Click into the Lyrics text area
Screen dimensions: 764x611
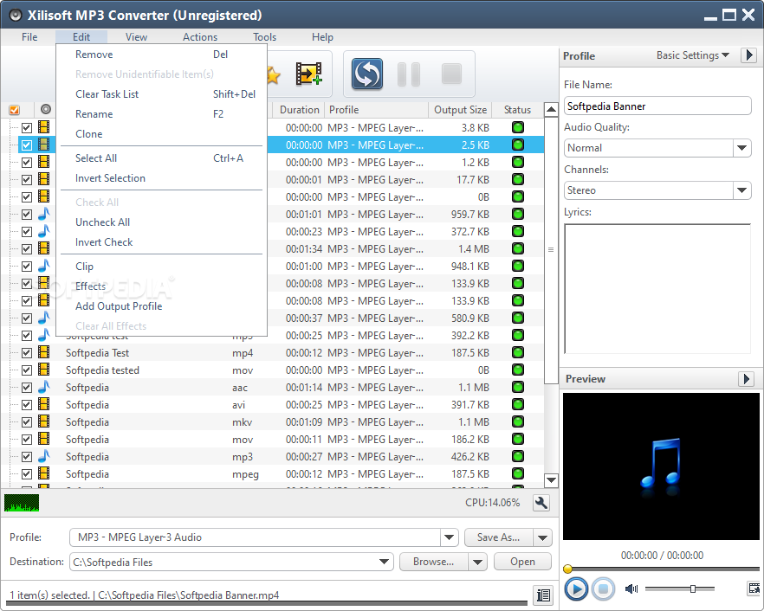pos(657,289)
